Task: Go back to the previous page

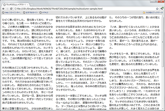Action: [x=4, y=9]
